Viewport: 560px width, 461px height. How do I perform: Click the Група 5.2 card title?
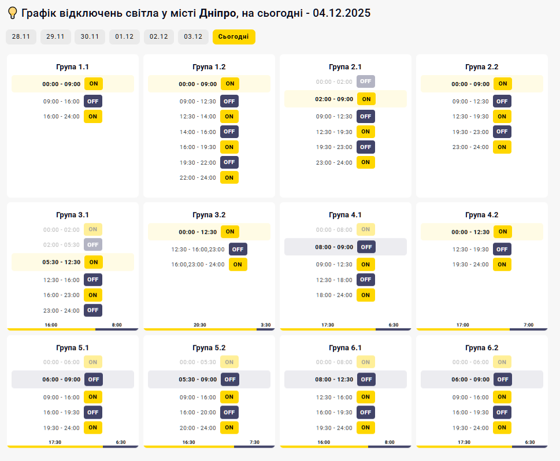[x=209, y=348]
